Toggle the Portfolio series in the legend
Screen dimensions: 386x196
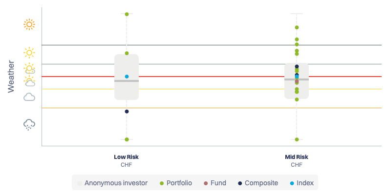click(175, 183)
